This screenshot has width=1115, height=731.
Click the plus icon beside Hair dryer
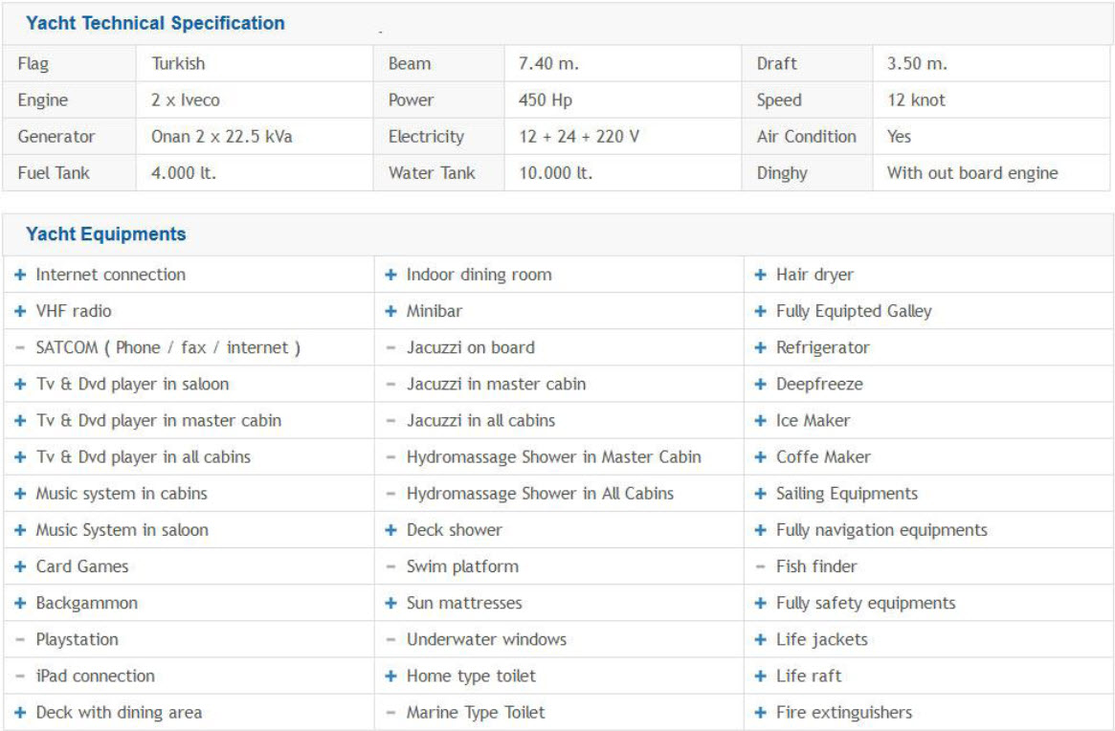click(x=760, y=275)
